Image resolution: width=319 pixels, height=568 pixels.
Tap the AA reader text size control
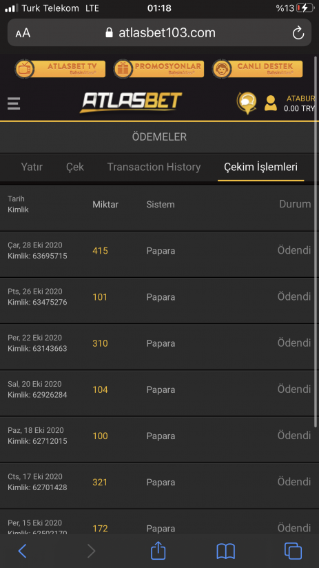tap(23, 33)
